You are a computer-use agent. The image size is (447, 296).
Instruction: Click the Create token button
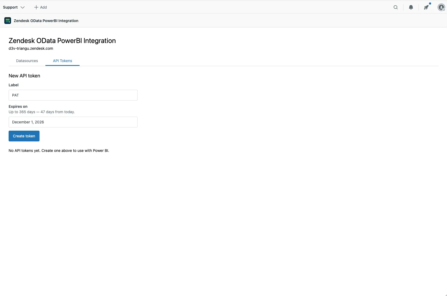point(24,136)
